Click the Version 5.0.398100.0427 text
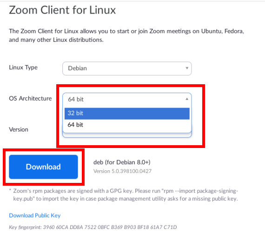The image size is (265, 242). pos(122,171)
